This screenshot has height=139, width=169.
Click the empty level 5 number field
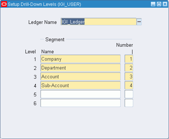point(129,94)
